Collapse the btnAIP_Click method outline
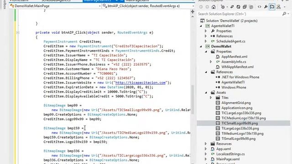This screenshot has height=164, width=292. [x=18, y=32]
